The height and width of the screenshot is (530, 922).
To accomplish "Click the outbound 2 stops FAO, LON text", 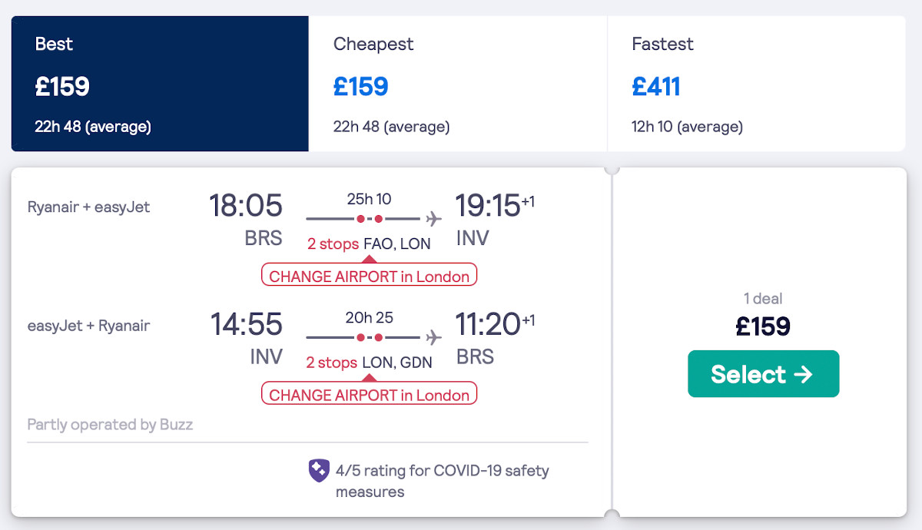I will [x=369, y=243].
